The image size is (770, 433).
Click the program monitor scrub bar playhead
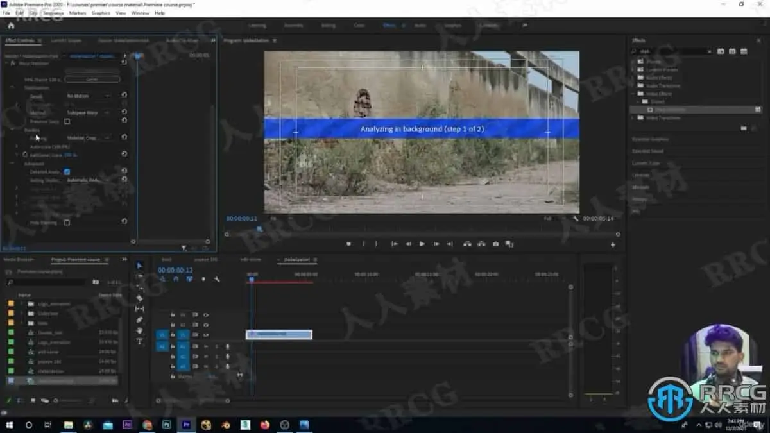pyautogui.click(x=259, y=229)
